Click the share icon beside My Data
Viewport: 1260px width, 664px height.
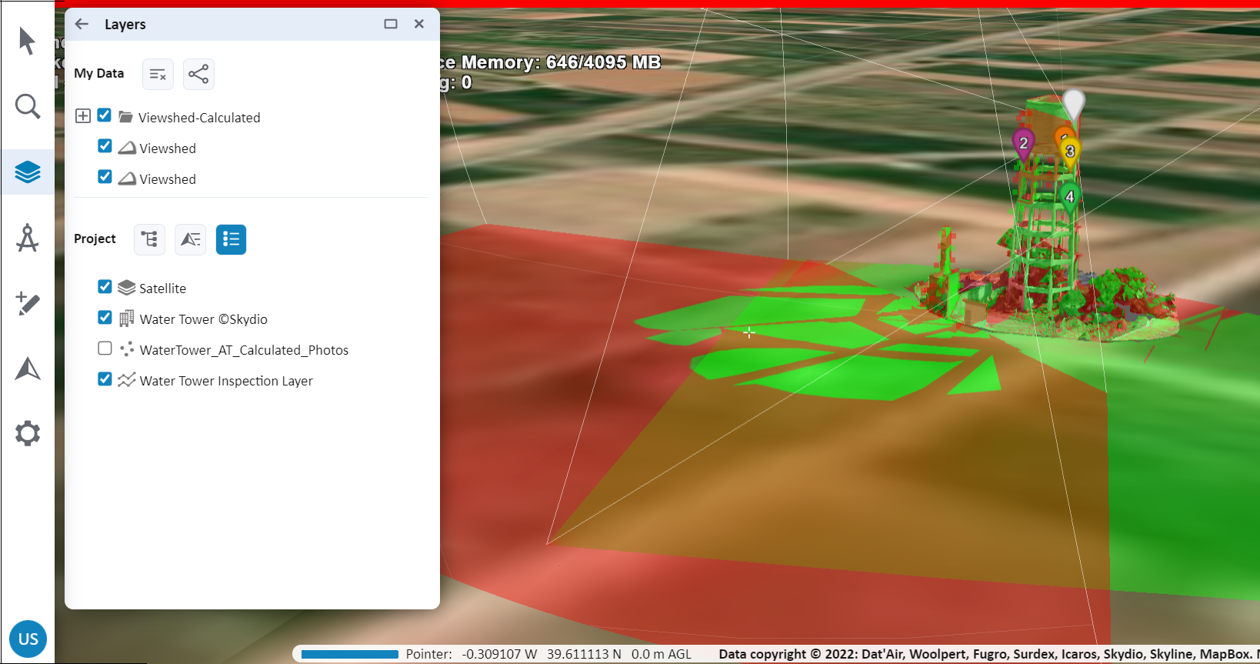pyautogui.click(x=198, y=74)
